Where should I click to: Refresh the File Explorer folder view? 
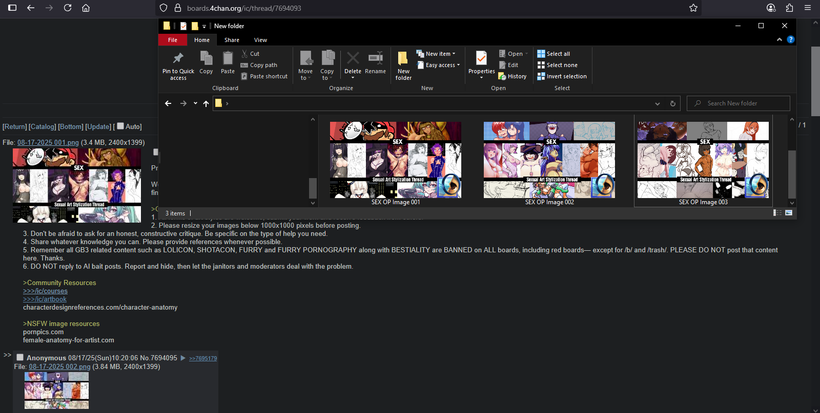[673, 103]
